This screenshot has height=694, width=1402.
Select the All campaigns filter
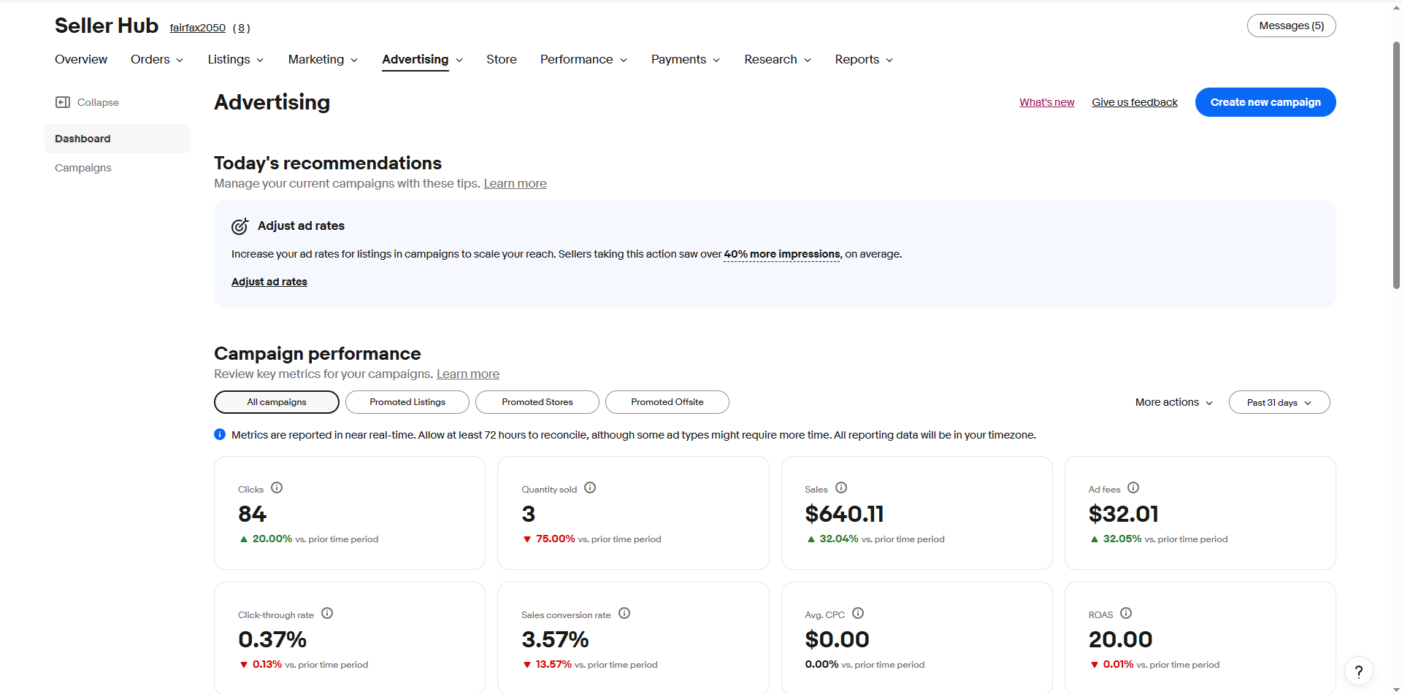point(277,402)
